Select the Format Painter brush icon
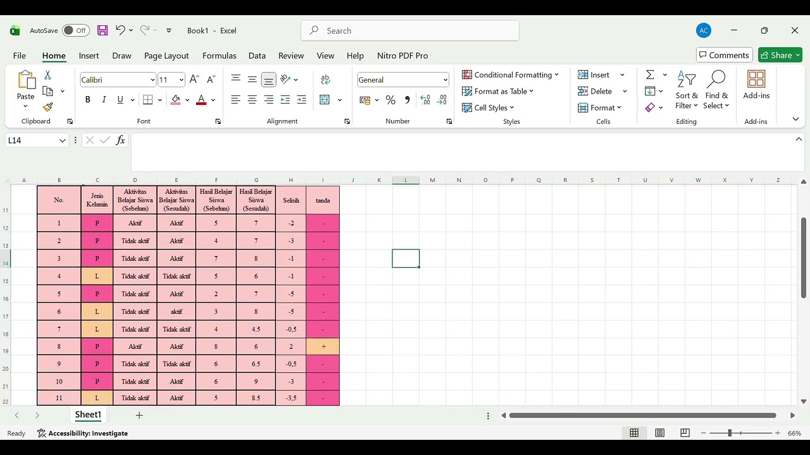The image size is (810, 455). pyautogui.click(x=47, y=107)
